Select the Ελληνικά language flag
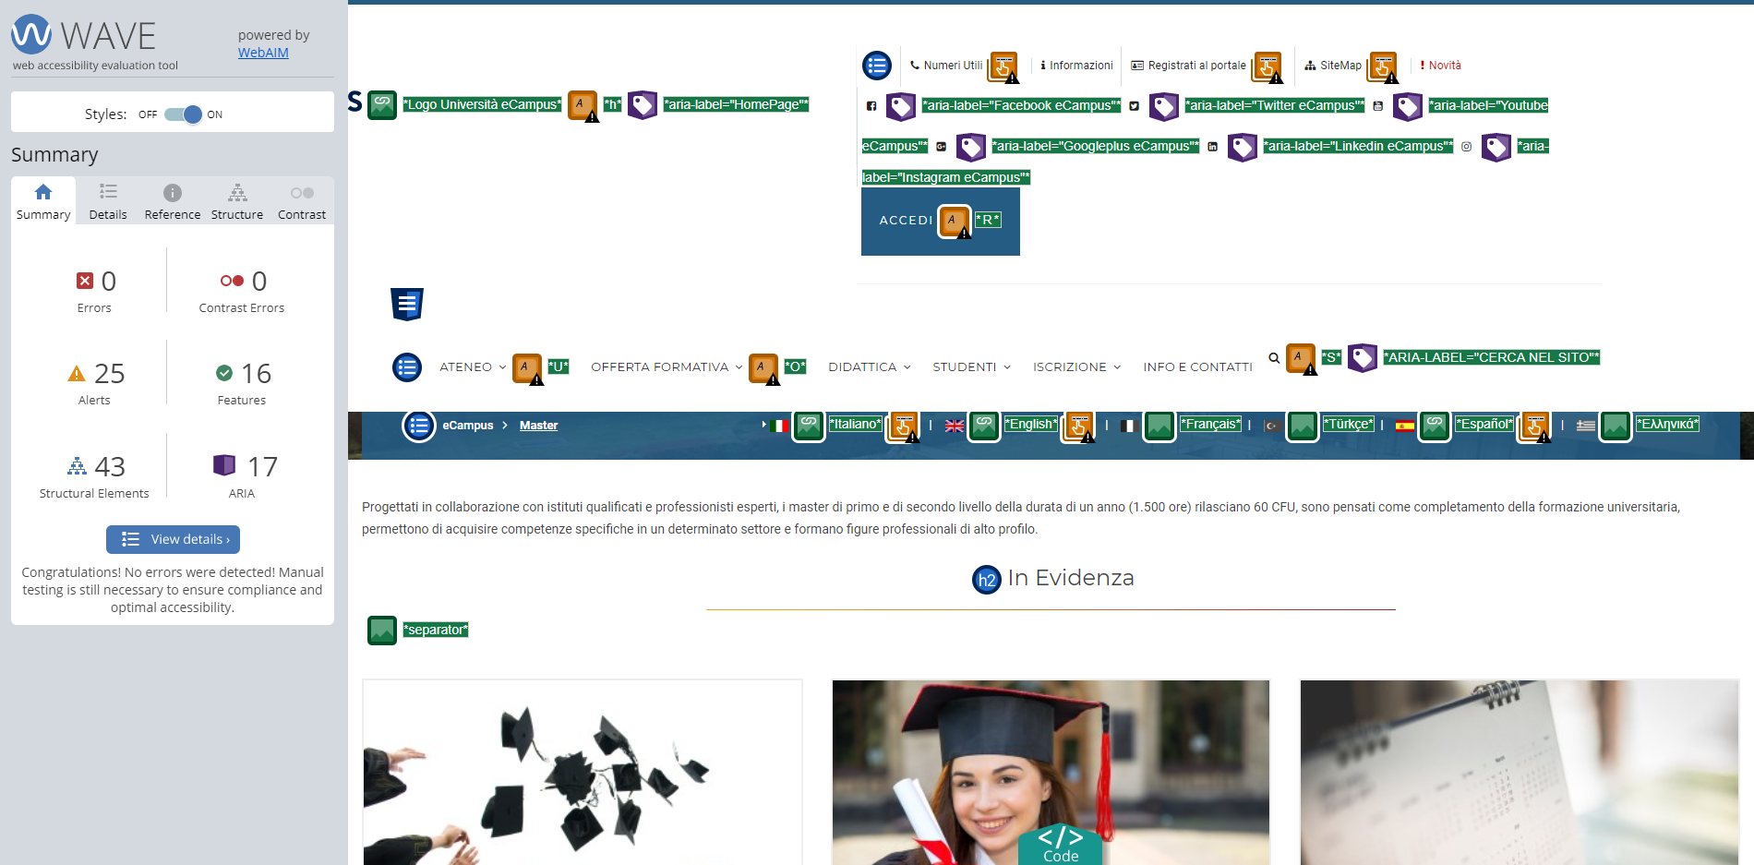Image resolution: width=1754 pixels, height=865 pixels. point(1586,426)
